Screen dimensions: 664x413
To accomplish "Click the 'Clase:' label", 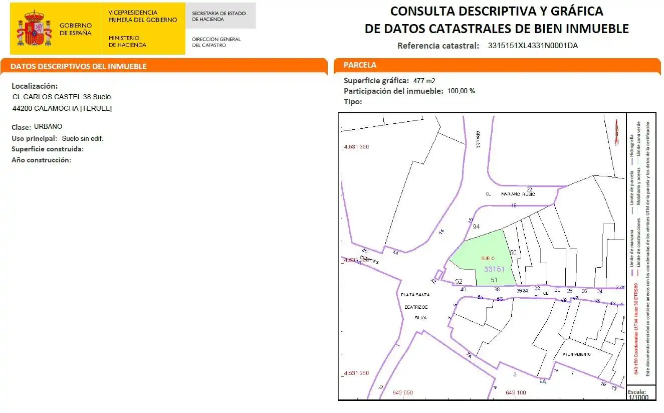I will pos(21,127).
